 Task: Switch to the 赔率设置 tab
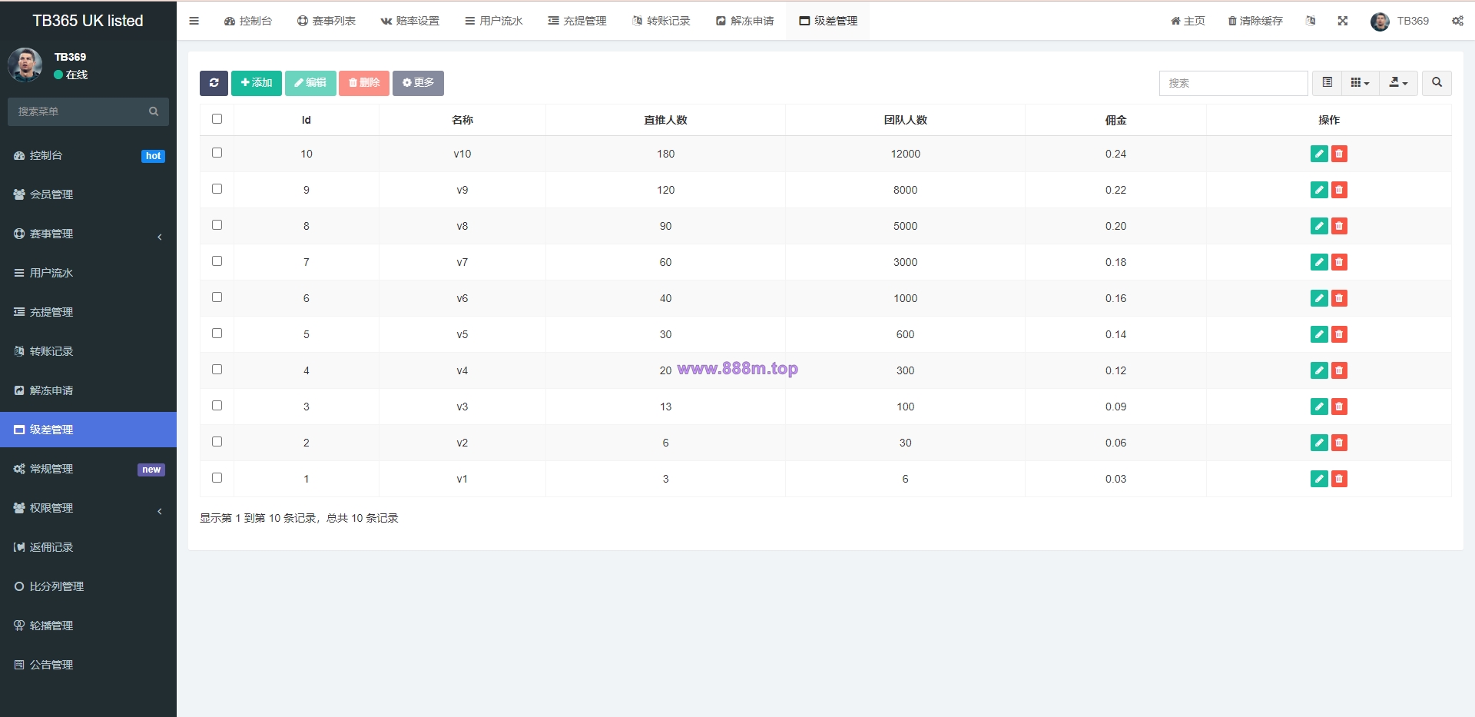[x=410, y=21]
